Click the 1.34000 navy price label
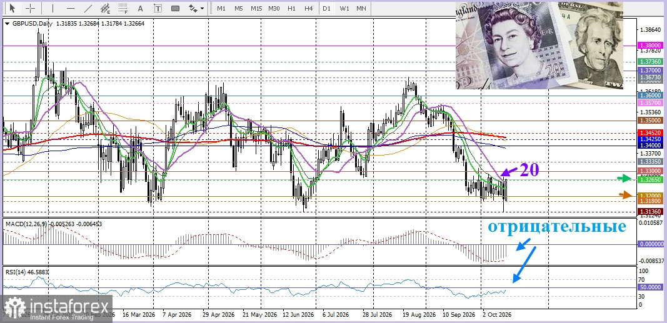 click(x=650, y=146)
